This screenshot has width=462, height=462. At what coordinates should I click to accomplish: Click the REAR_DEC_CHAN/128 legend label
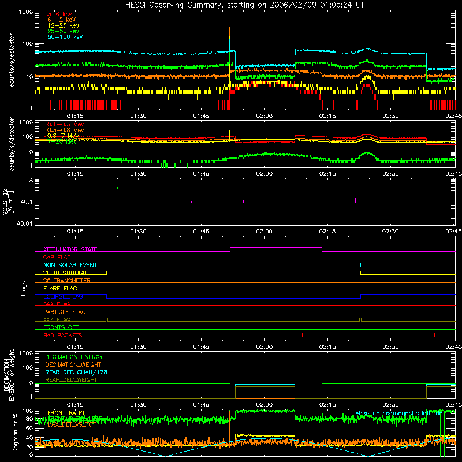pos(76,372)
